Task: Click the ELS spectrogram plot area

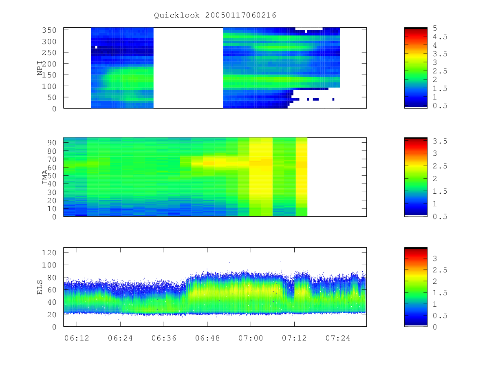Action: [215, 287]
